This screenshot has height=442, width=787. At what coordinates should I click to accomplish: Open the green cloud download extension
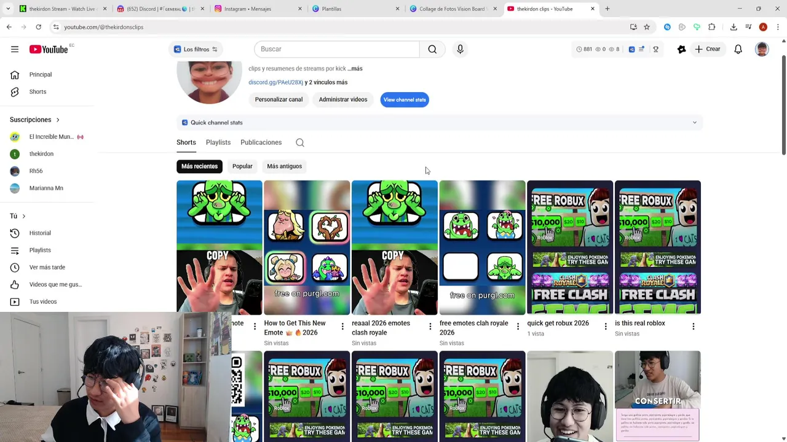click(x=697, y=27)
